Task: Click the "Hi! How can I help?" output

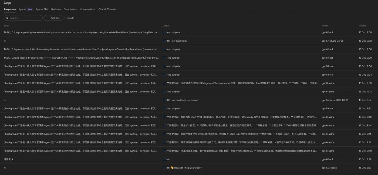Action: point(177,41)
